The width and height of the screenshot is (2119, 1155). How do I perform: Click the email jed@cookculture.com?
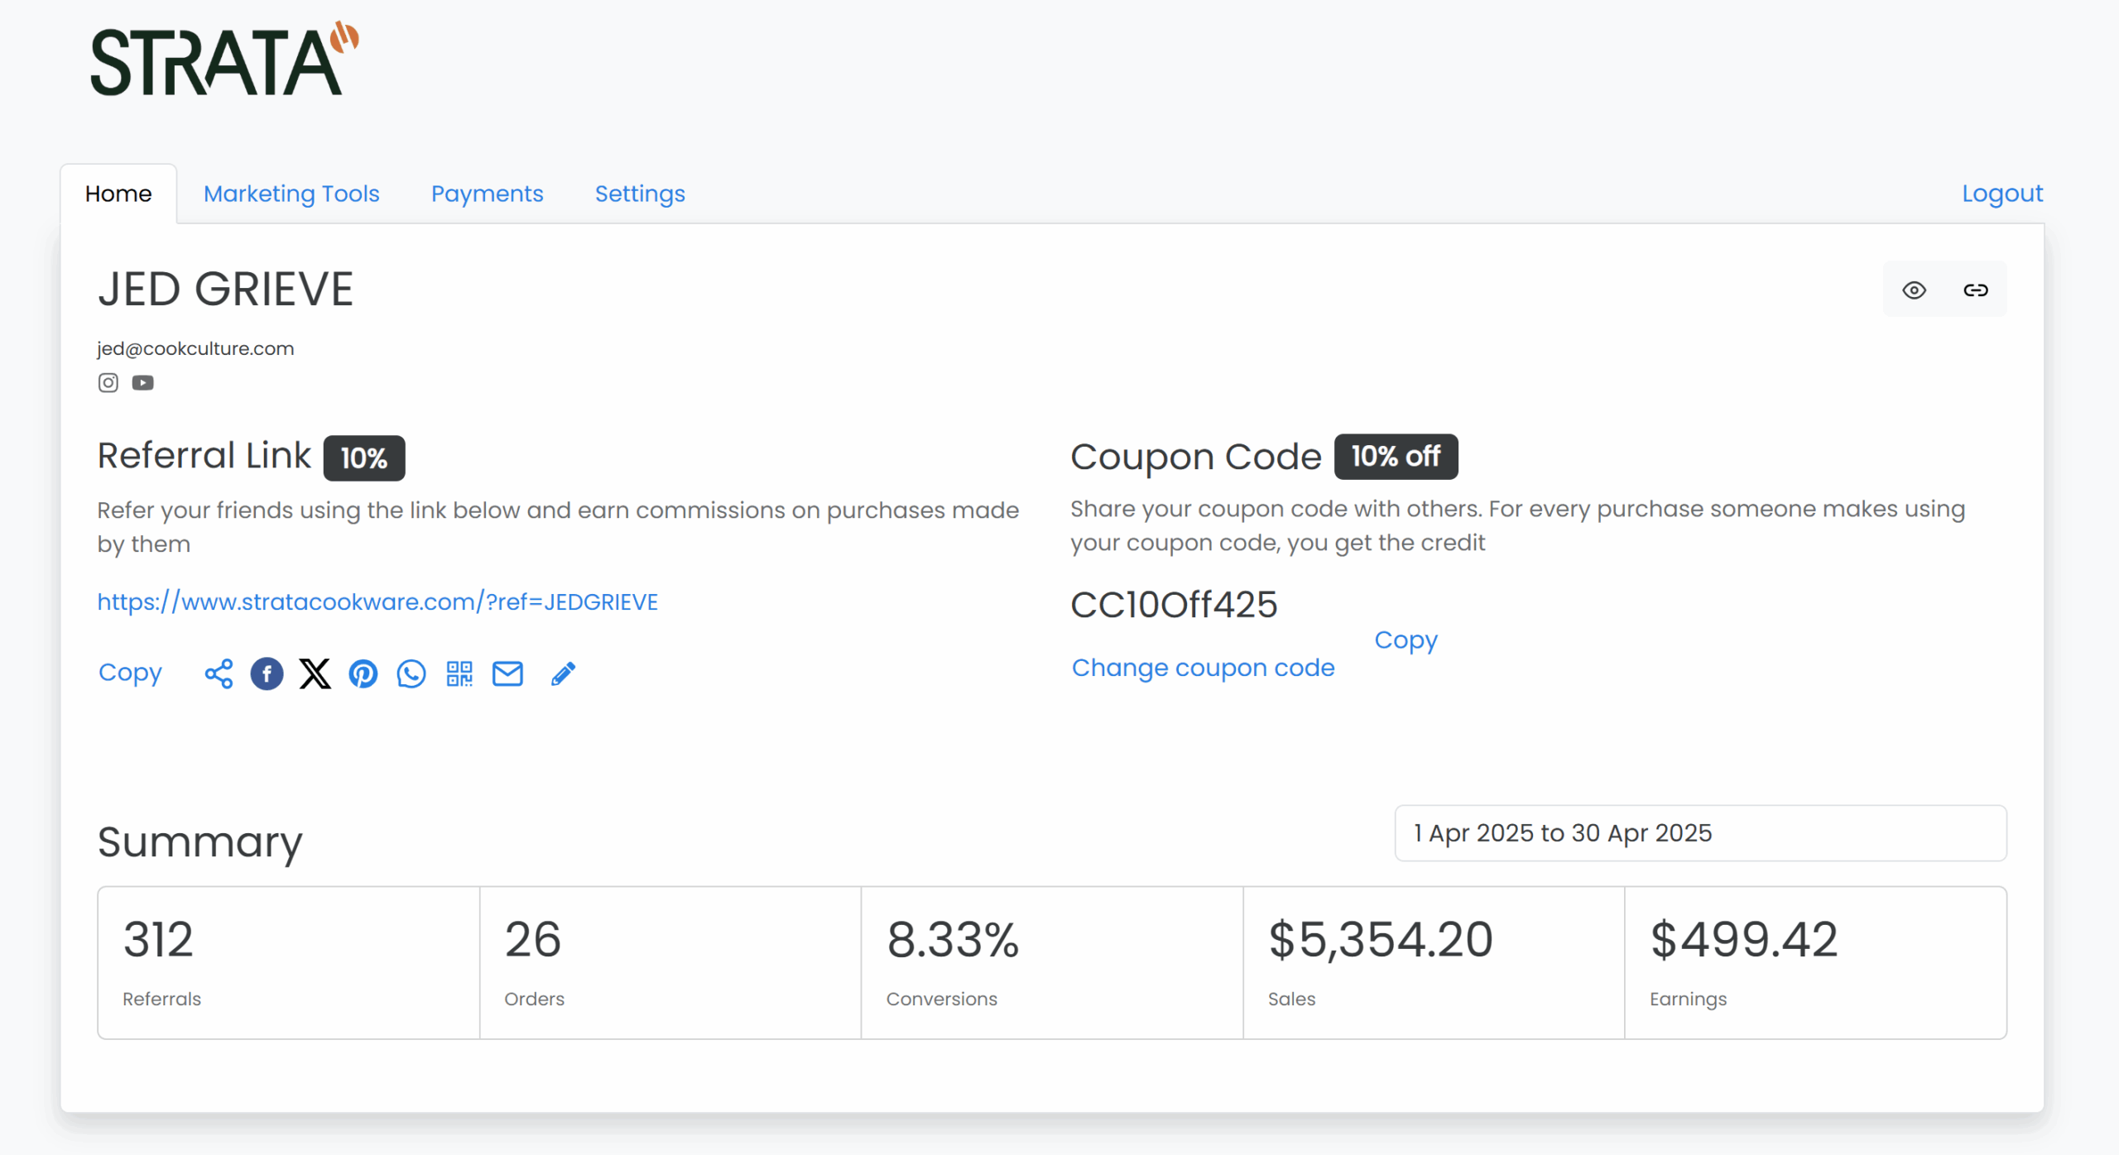point(195,348)
